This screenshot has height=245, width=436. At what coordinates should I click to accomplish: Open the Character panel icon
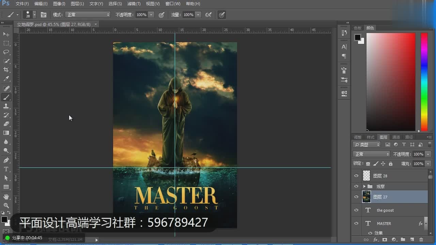point(344,47)
